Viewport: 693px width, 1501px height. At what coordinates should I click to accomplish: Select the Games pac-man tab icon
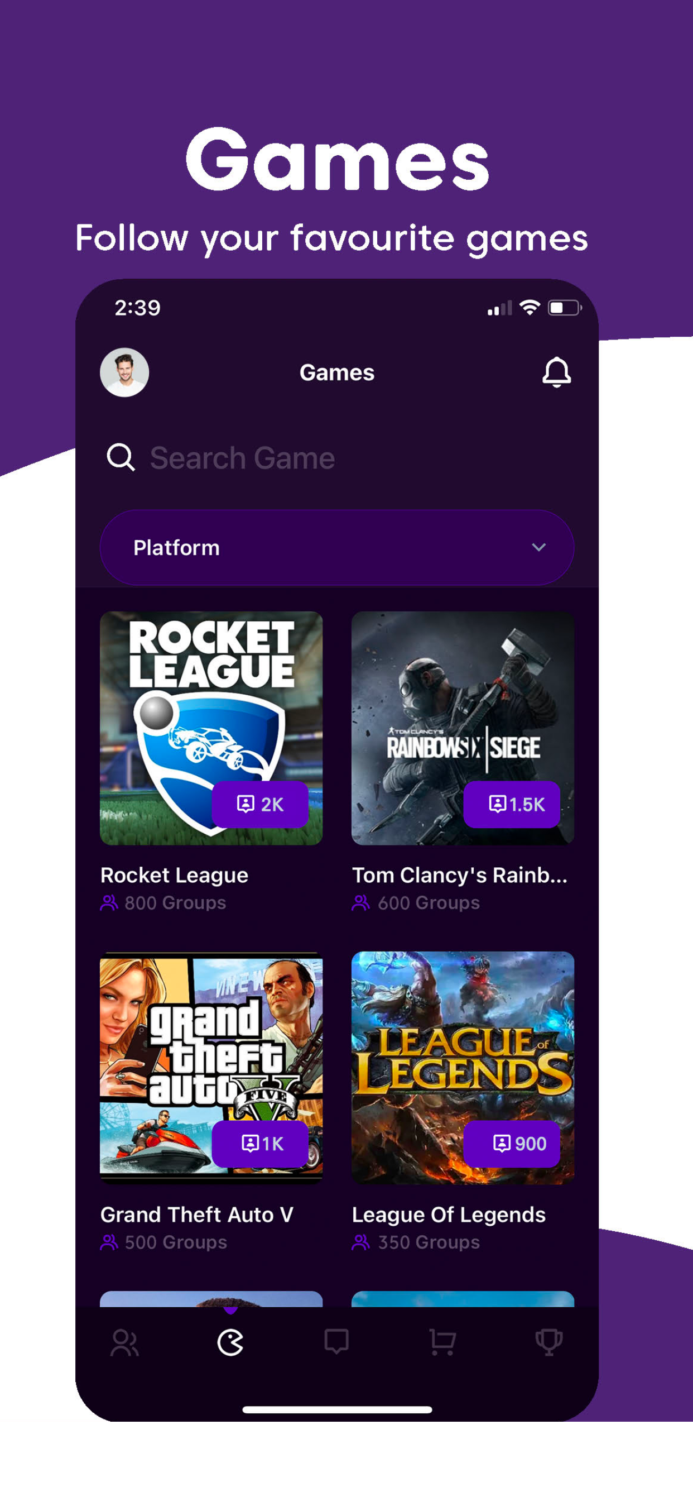(230, 1342)
